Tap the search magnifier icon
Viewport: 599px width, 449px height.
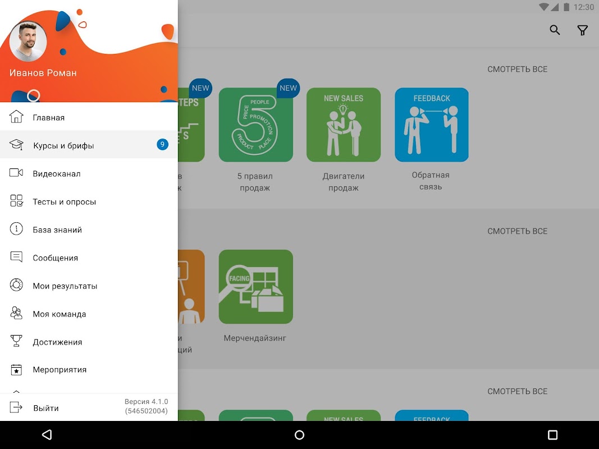coord(555,30)
